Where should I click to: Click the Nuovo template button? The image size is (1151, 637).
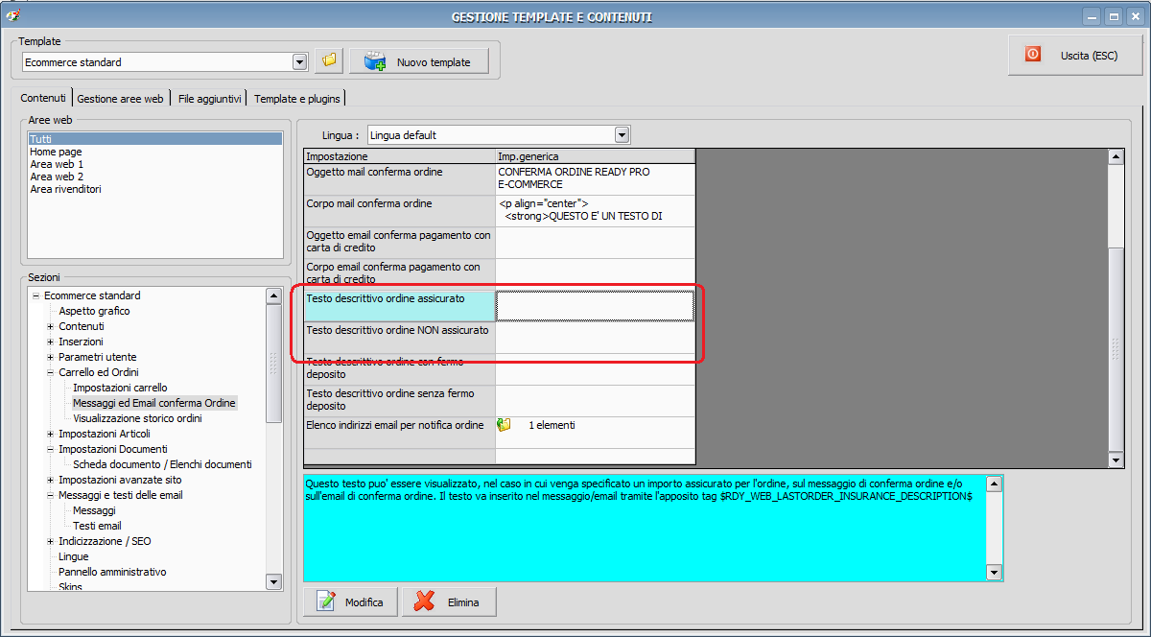click(419, 61)
